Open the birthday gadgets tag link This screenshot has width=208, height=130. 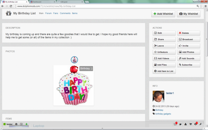coord(163,114)
